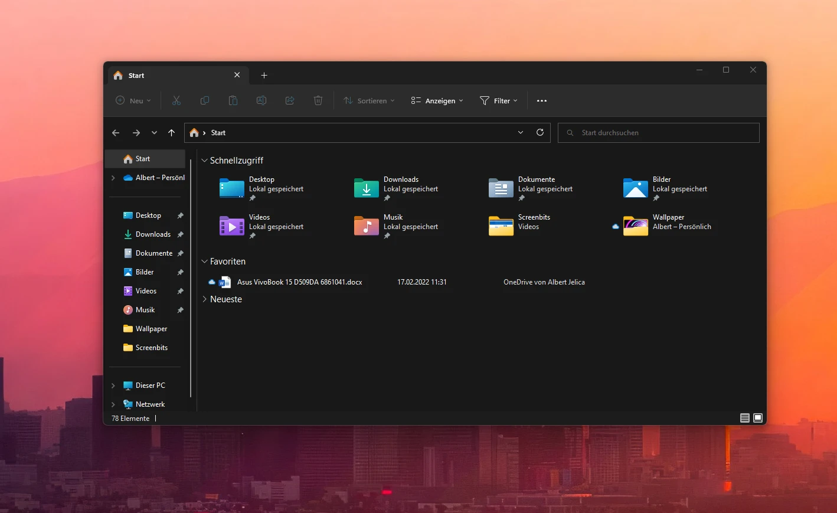The width and height of the screenshot is (837, 513).
Task: Click the Delete trash icon
Action: pos(318,100)
